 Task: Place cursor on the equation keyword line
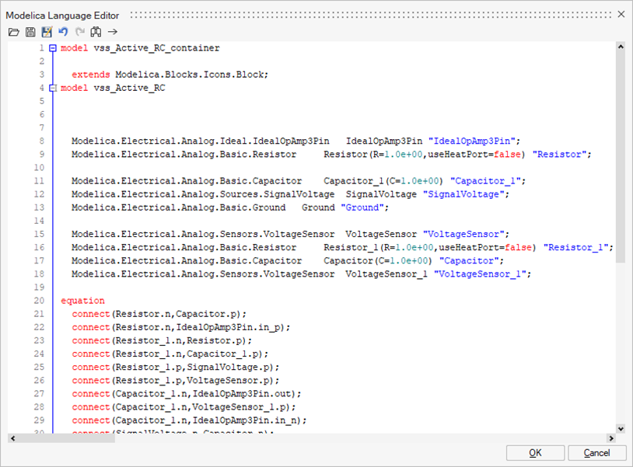[x=82, y=301]
